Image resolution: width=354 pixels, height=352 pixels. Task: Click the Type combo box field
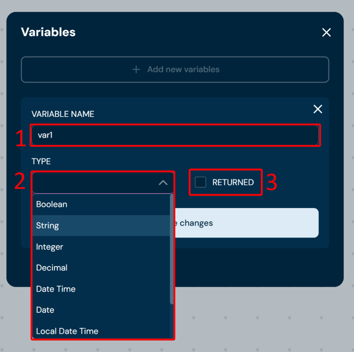[x=94, y=183]
